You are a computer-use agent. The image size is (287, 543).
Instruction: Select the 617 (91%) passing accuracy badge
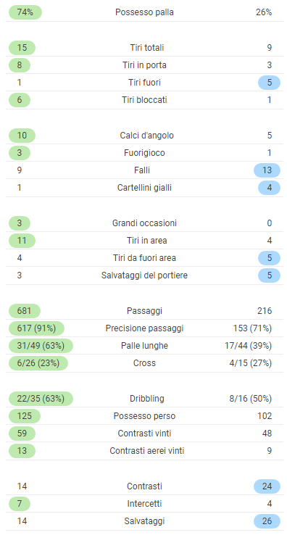click(x=36, y=328)
